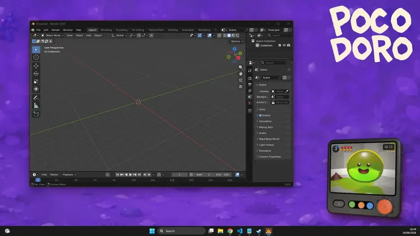
Task: Pin the Scene properties with pin icon
Action: 289,70
